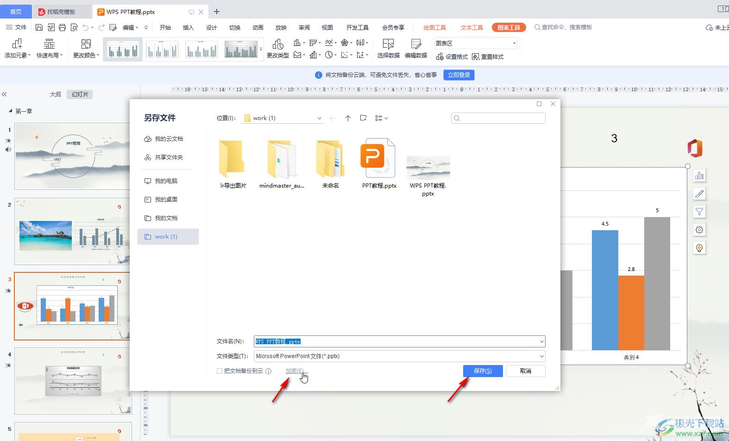Open new tab with plus button
This screenshot has width=729, height=441.
point(217,12)
